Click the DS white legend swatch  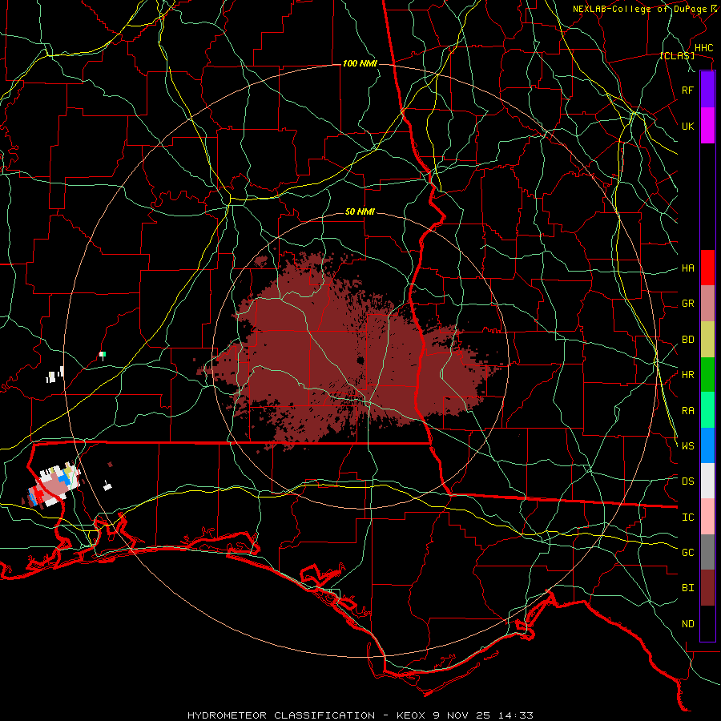[x=707, y=481]
